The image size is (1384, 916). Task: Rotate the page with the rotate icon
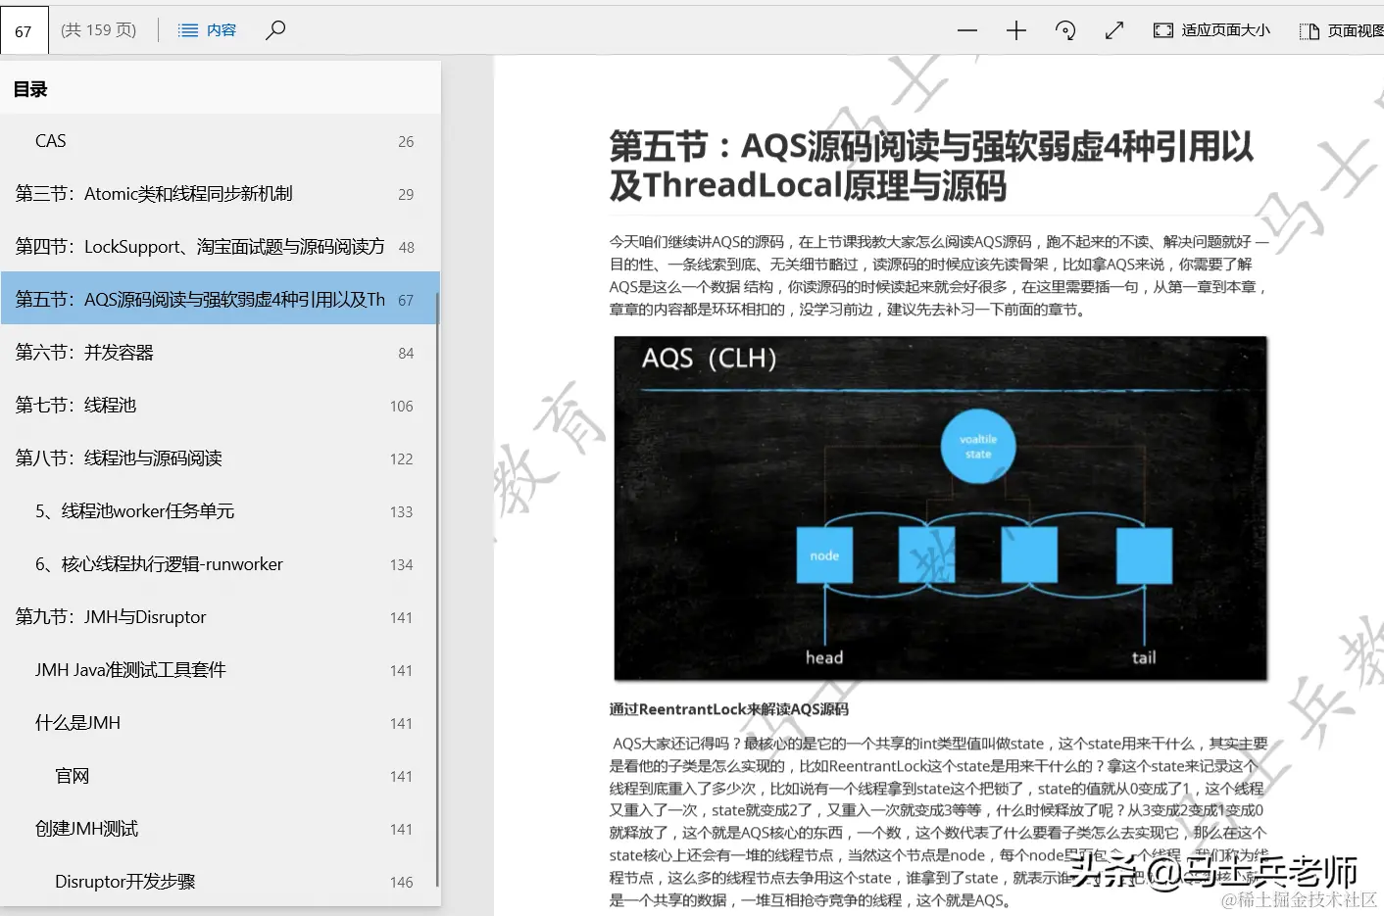tap(1065, 30)
